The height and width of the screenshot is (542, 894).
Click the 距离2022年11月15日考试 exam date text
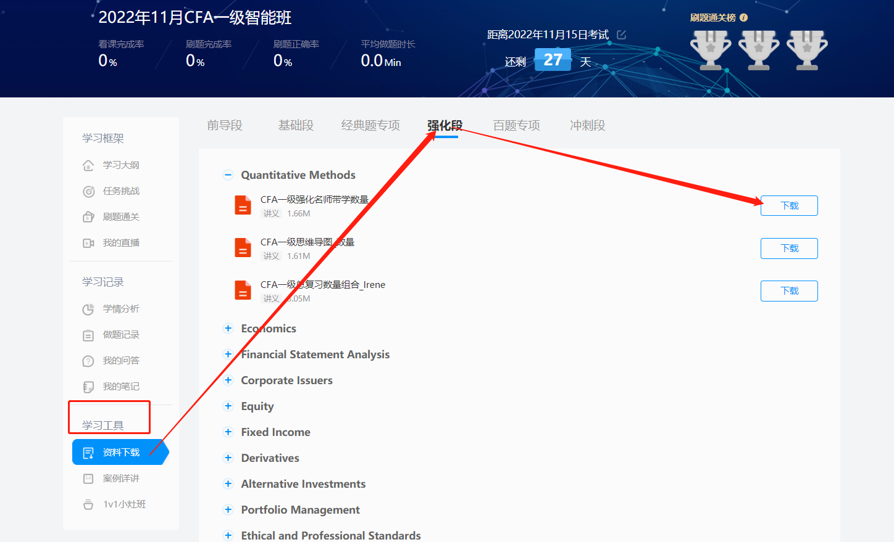pyautogui.click(x=548, y=35)
